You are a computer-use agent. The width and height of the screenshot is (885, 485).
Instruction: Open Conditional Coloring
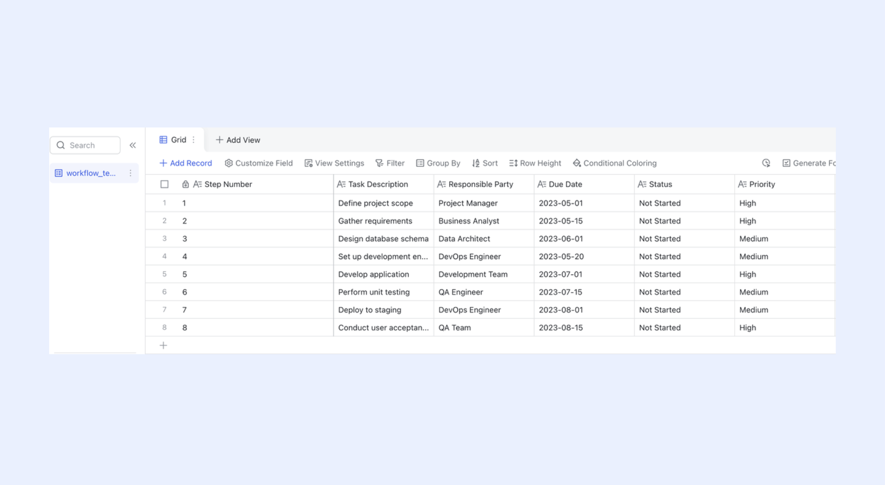coord(615,163)
